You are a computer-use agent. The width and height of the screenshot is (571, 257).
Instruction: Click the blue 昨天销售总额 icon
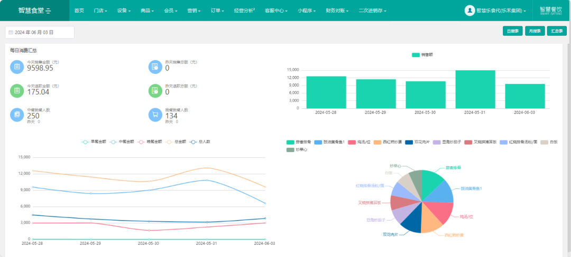(155, 67)
